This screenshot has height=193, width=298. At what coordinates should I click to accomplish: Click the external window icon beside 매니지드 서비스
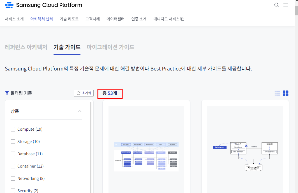tap(183, 19)
